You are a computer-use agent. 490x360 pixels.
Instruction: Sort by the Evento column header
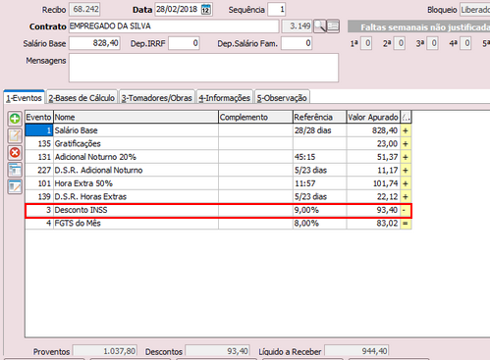tap(39, 117)
